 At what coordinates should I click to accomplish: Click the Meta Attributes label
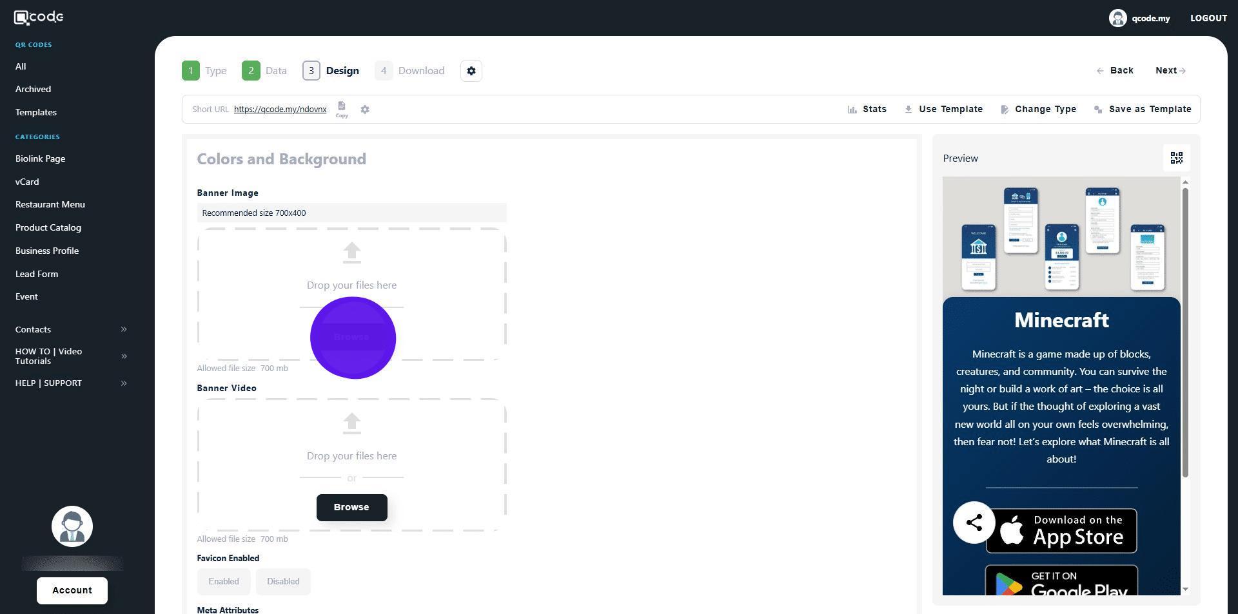[228, 610]
